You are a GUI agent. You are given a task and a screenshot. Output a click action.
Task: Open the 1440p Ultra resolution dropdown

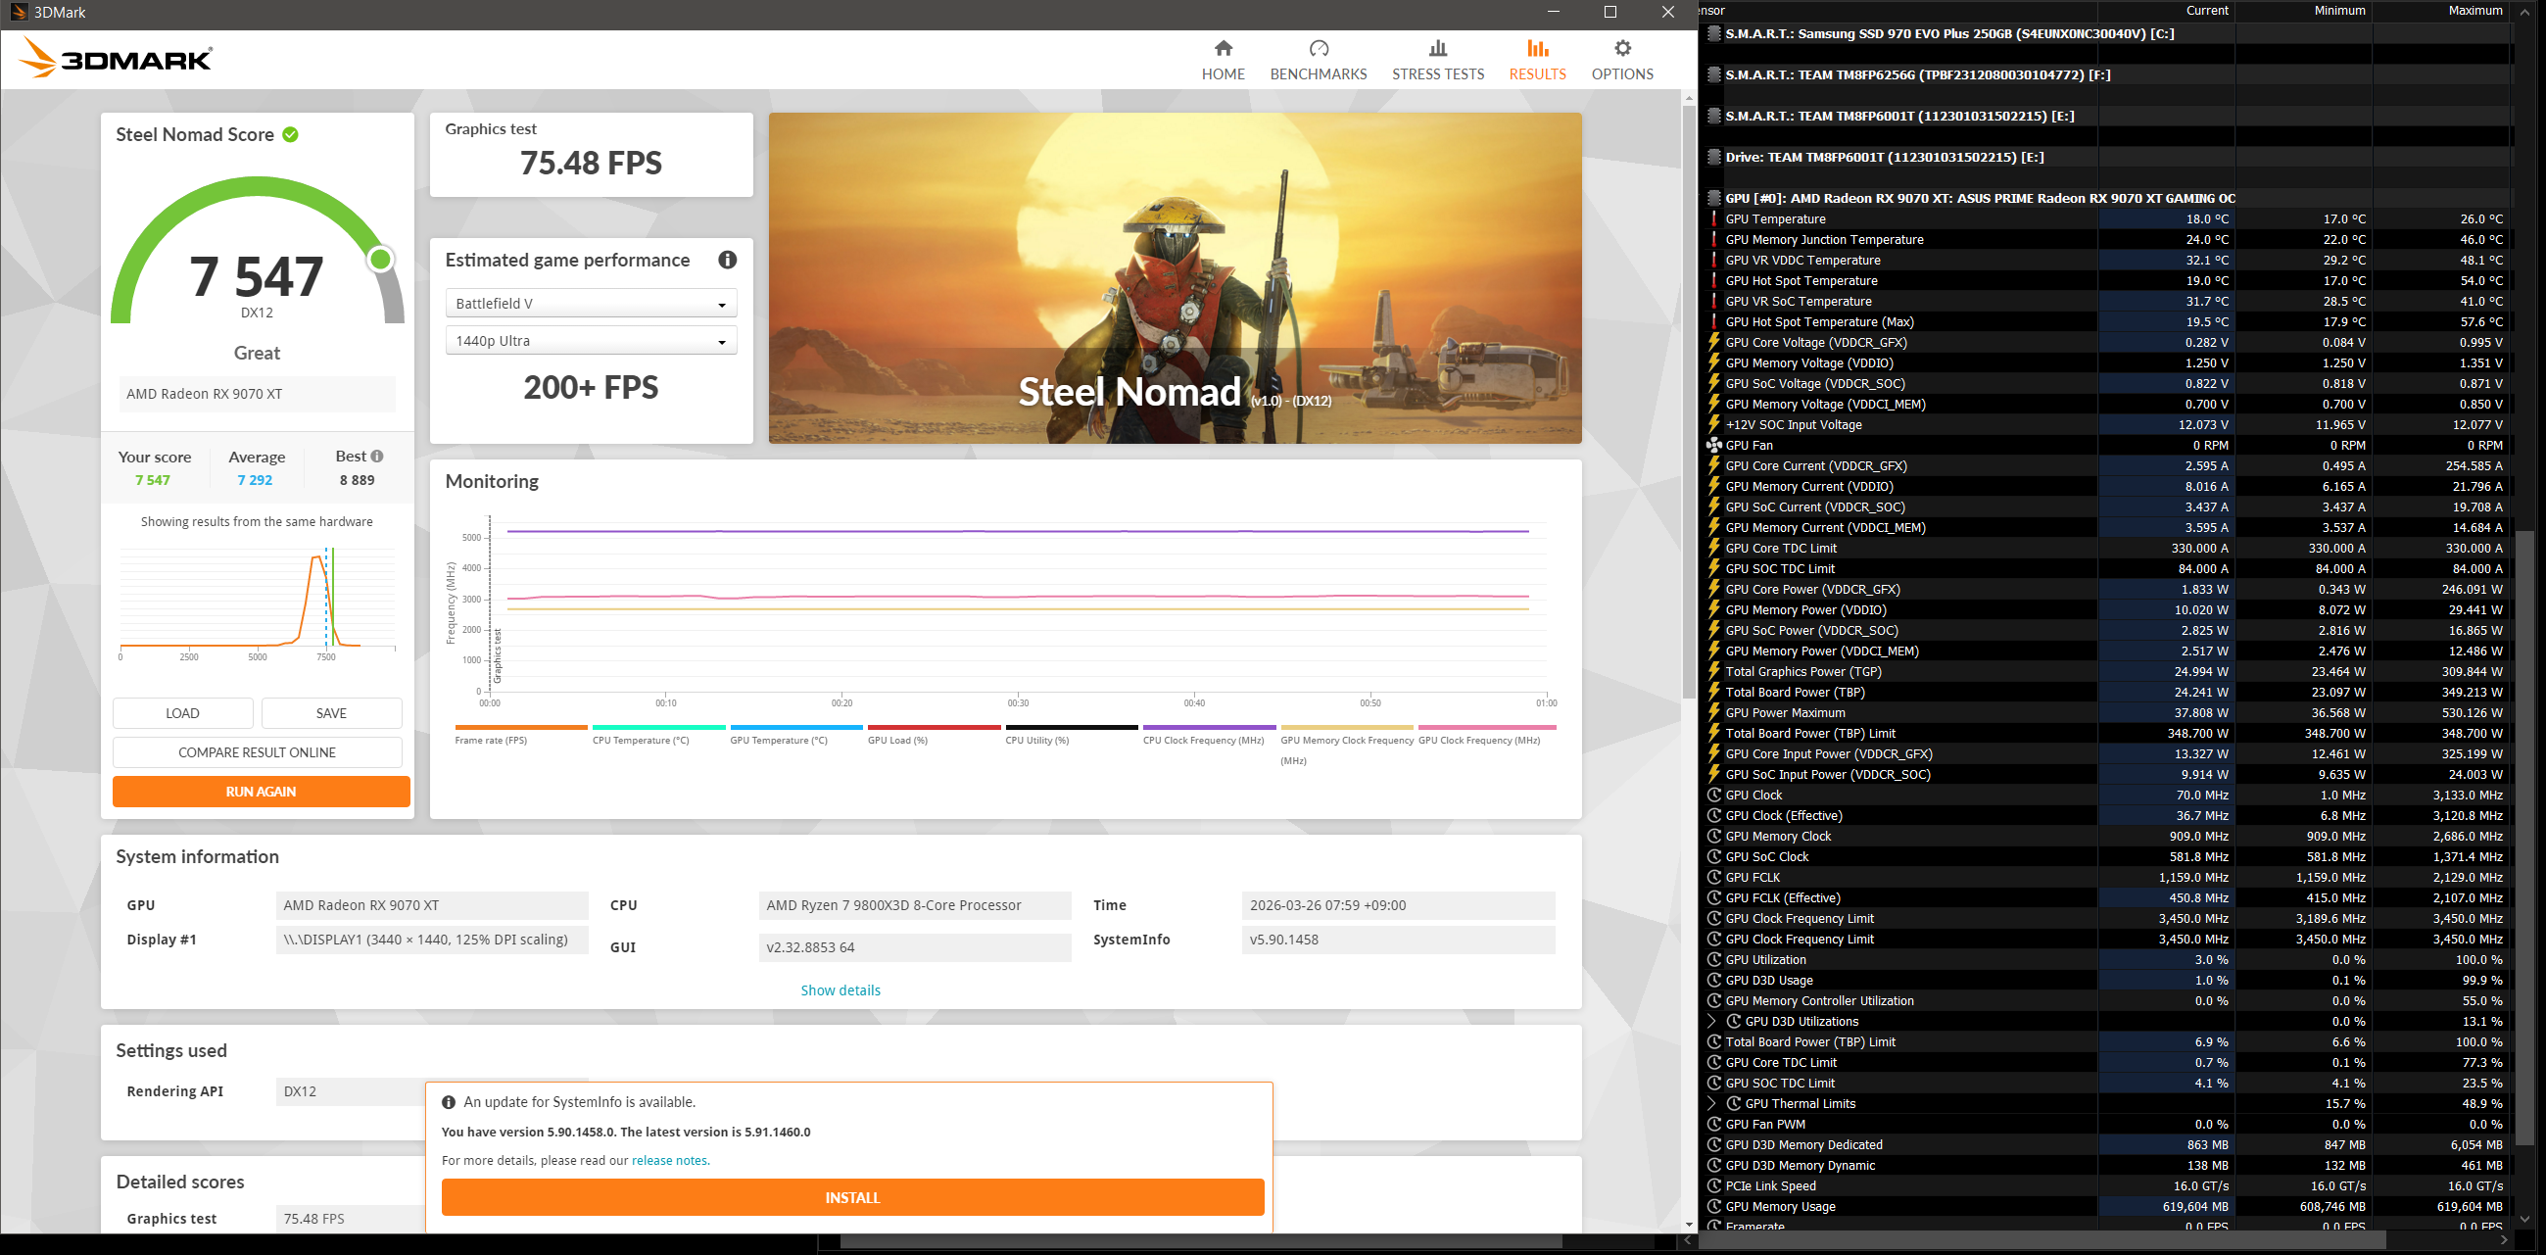click(x=591, y=341)
